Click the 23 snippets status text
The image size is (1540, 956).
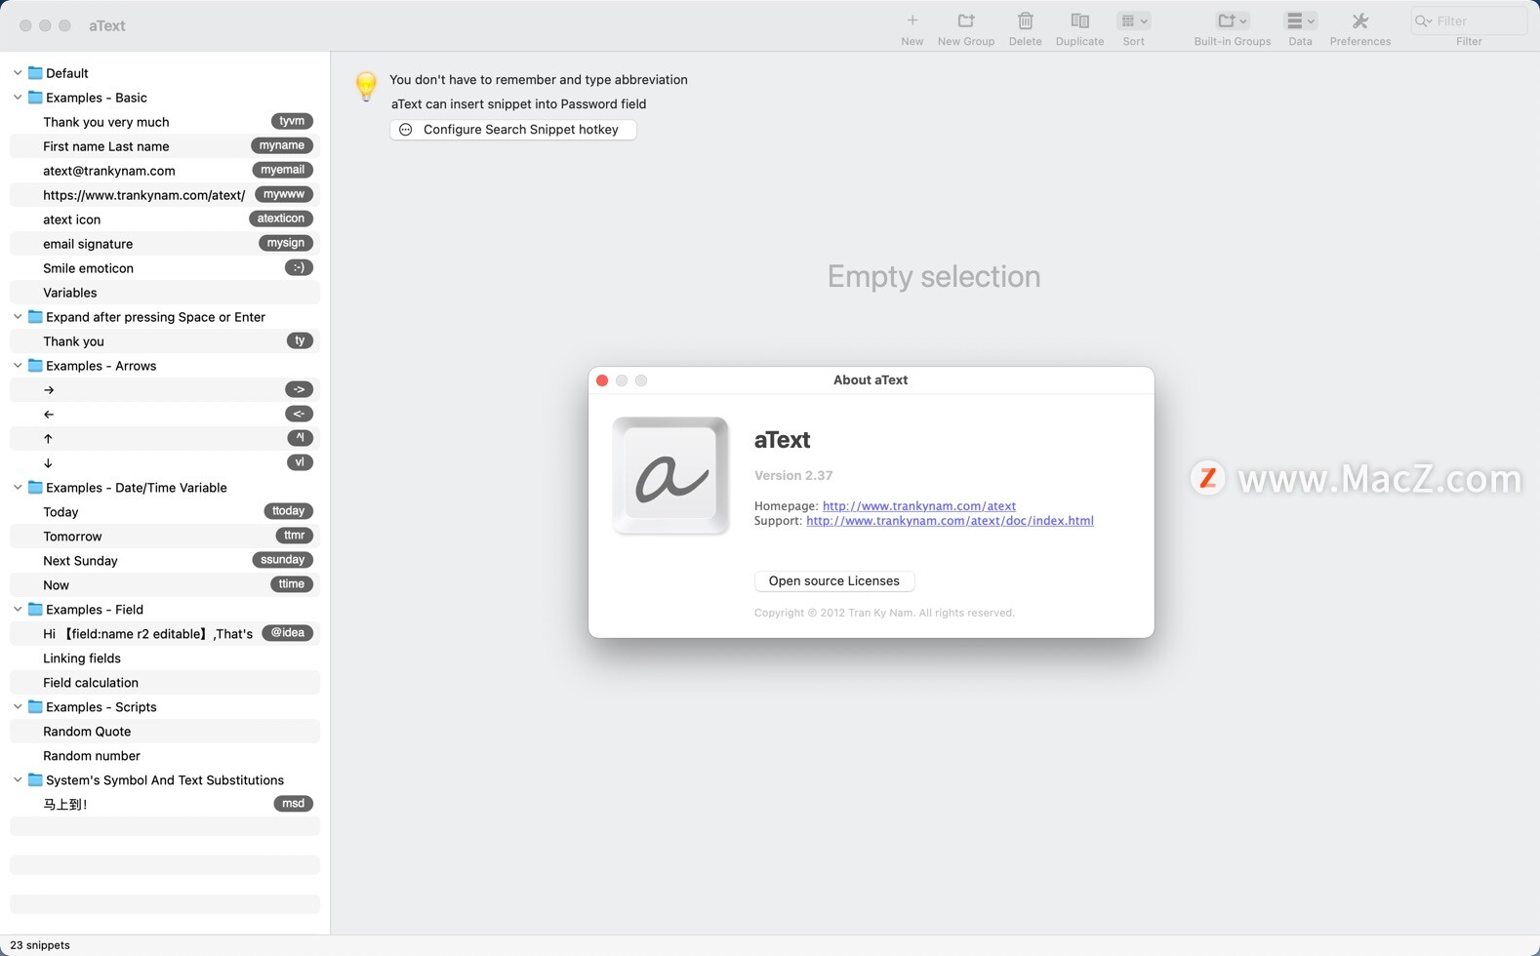click(40, 945)
